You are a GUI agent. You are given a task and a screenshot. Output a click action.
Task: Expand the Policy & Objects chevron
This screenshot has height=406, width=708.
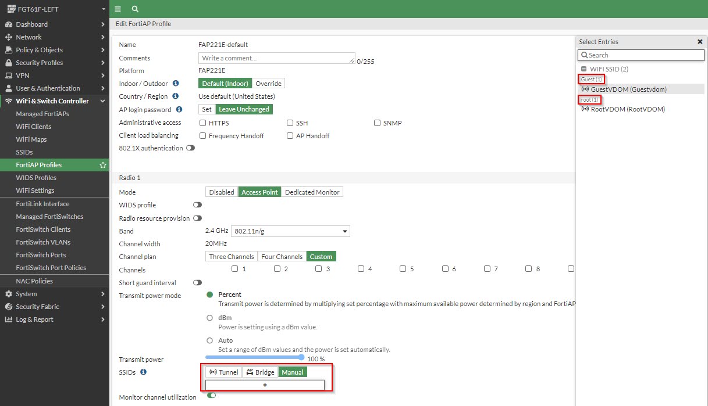(x=102, y=50)
